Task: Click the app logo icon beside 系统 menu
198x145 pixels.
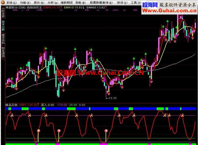Action: (x=3, y=2)
